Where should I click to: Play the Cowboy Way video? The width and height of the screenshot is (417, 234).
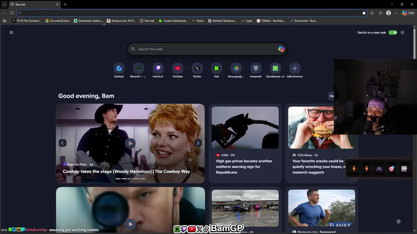130,143
